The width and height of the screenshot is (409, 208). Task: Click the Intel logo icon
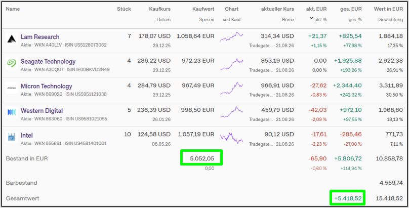[x=12, y=137]
